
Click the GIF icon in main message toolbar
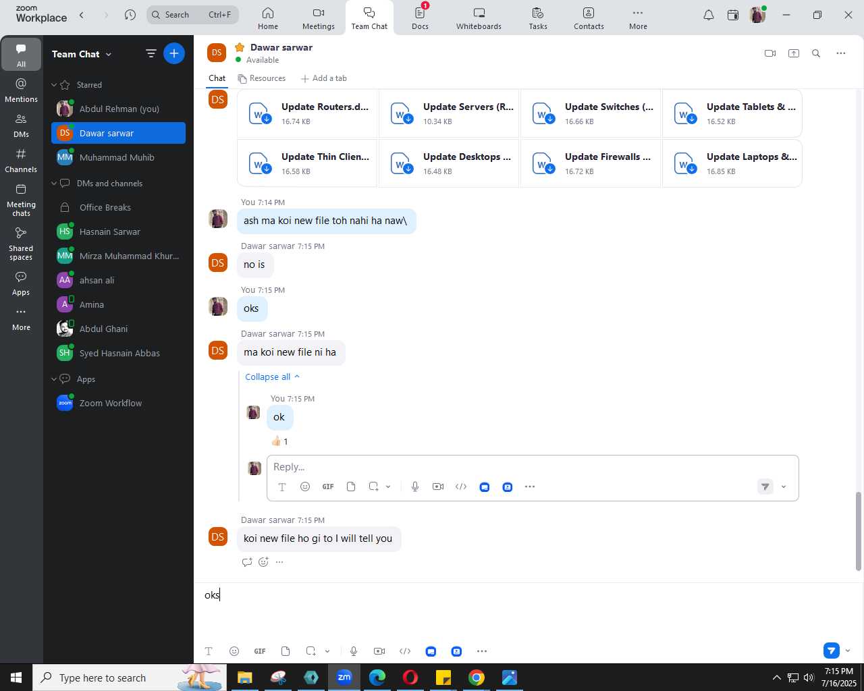coord(260,651)
